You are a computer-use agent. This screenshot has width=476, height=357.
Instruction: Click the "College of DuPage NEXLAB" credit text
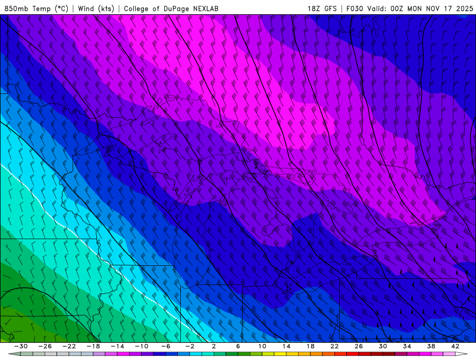171,9
